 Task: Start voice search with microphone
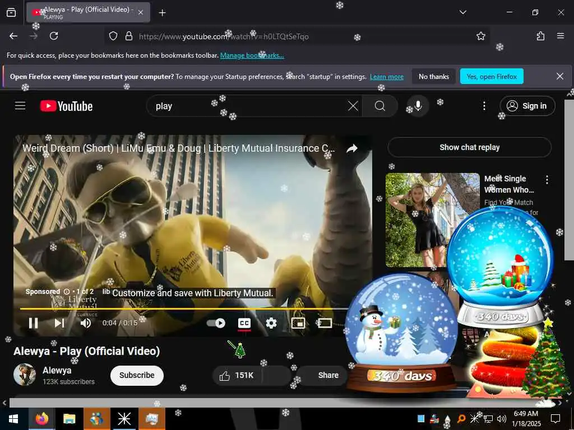pyautogui.click(x=418, y=106)
